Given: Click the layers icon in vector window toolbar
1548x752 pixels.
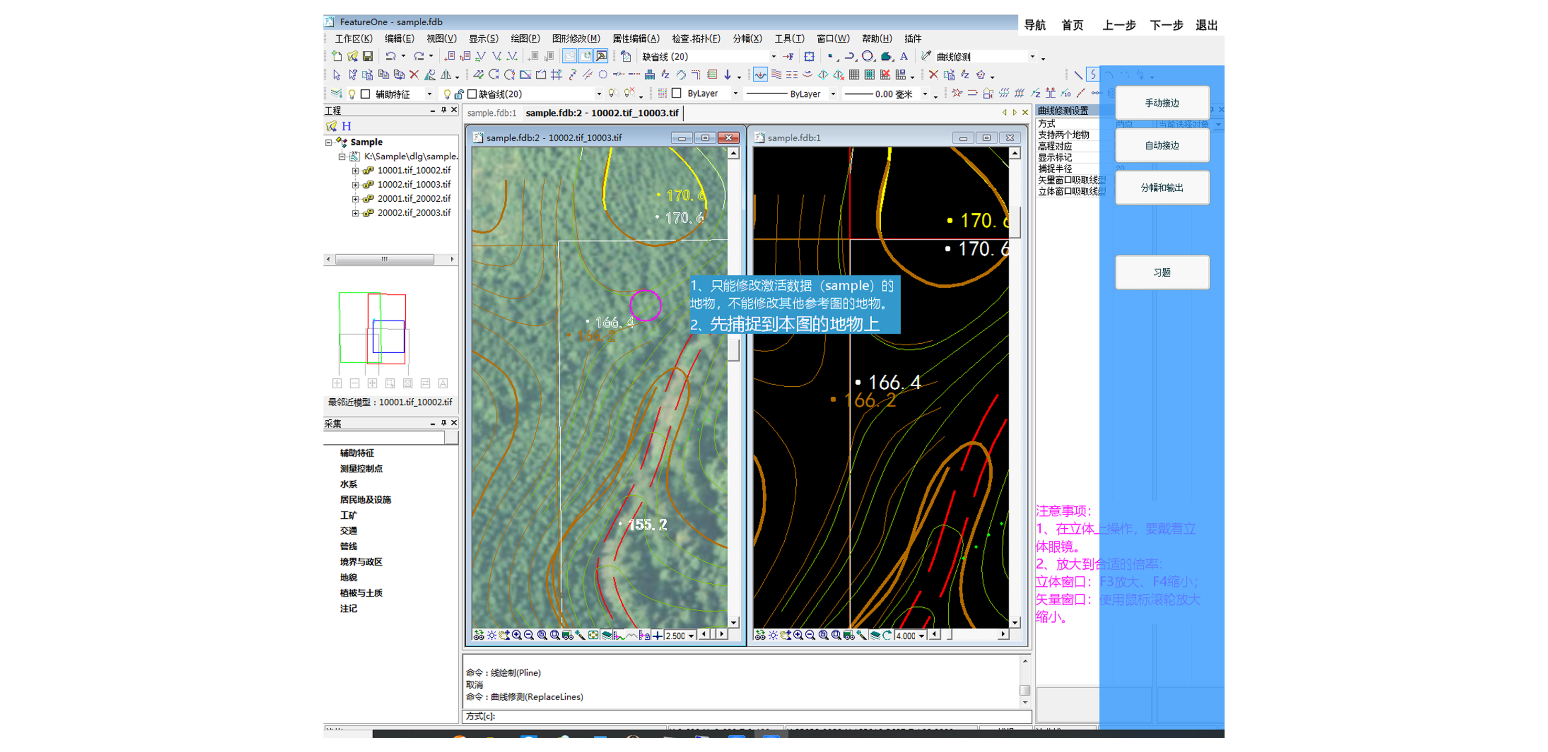Looking at the screenshot, I should click(875, 635).
